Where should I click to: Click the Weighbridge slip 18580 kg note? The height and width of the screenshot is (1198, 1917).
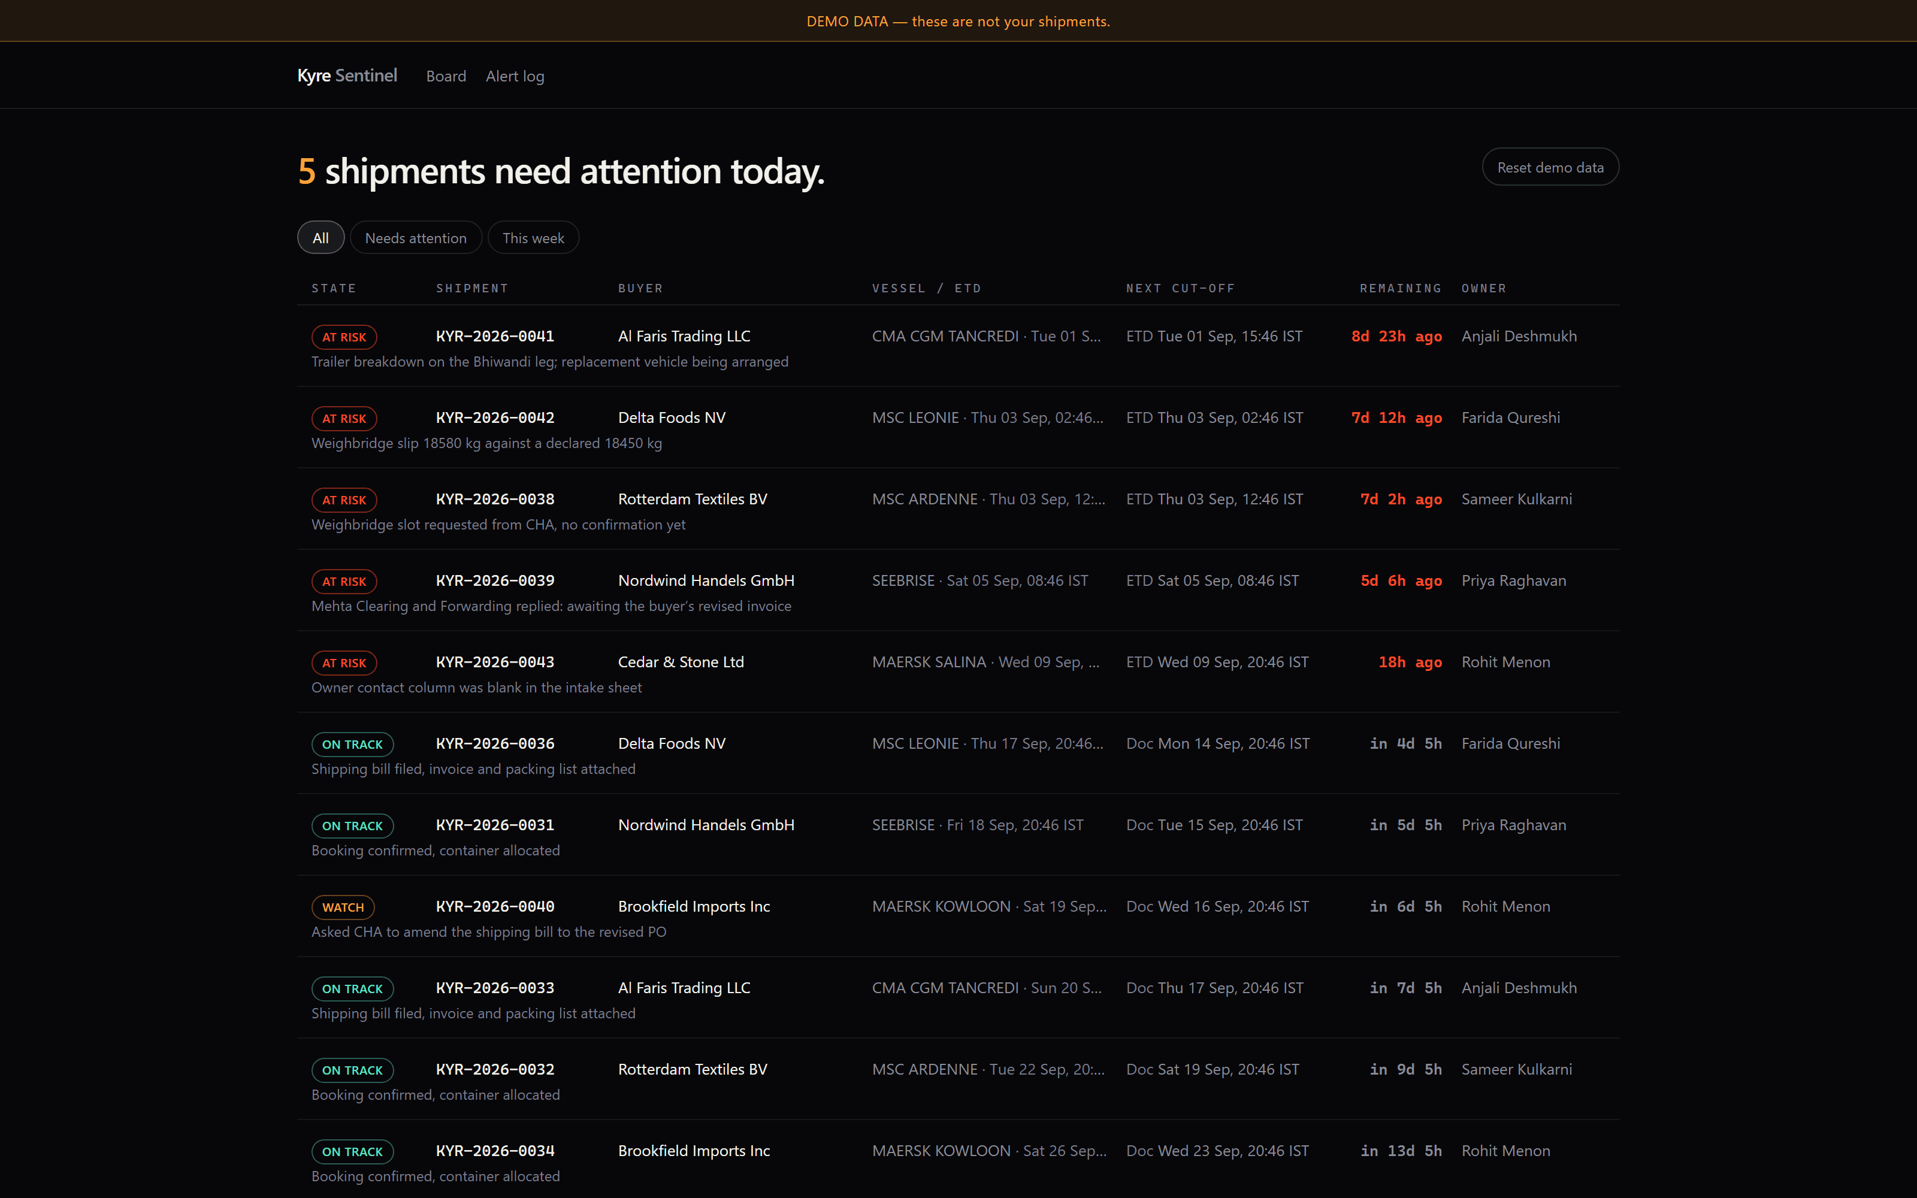(x=486, y=444)
